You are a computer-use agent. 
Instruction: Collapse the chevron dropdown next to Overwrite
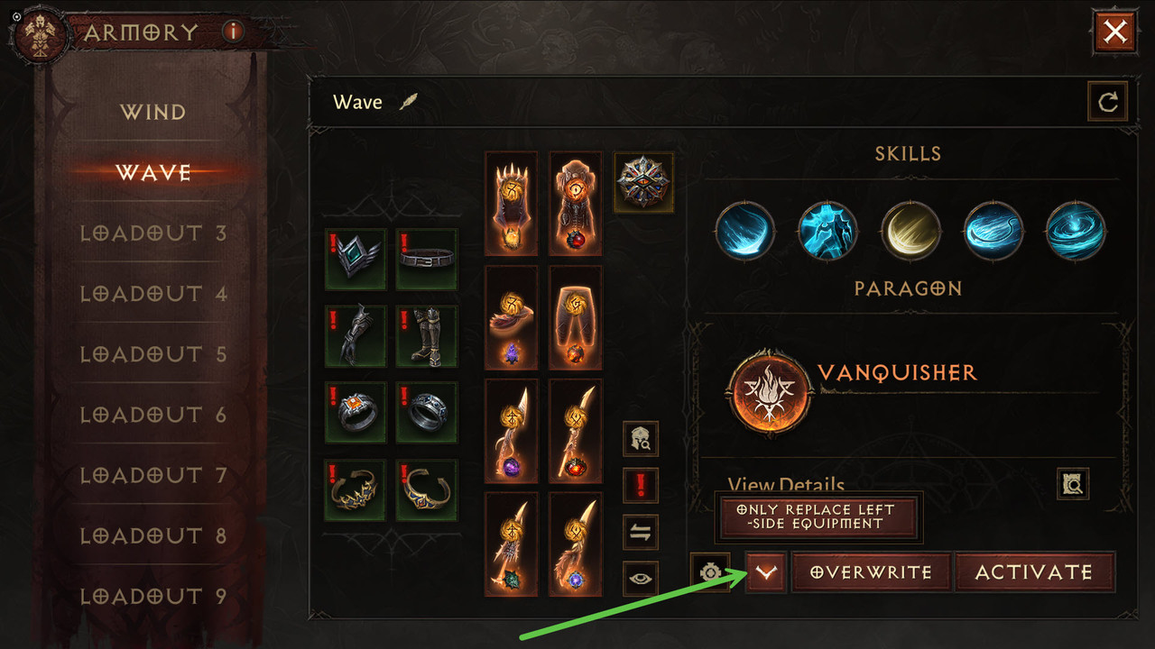(x=766, y=572)
